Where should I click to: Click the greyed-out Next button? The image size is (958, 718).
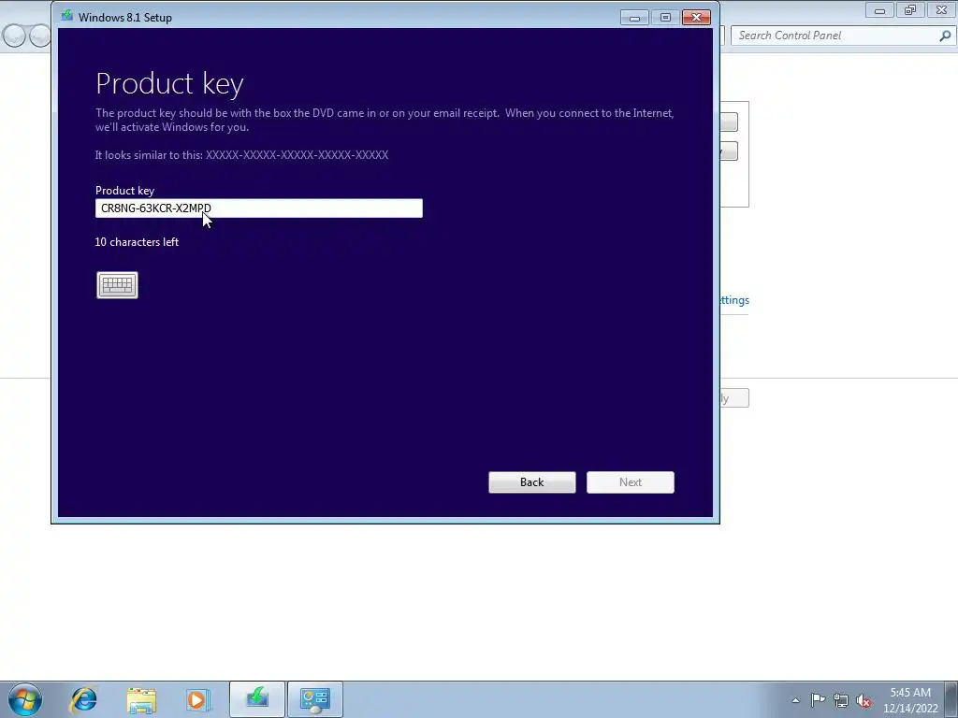coord(630,482)
